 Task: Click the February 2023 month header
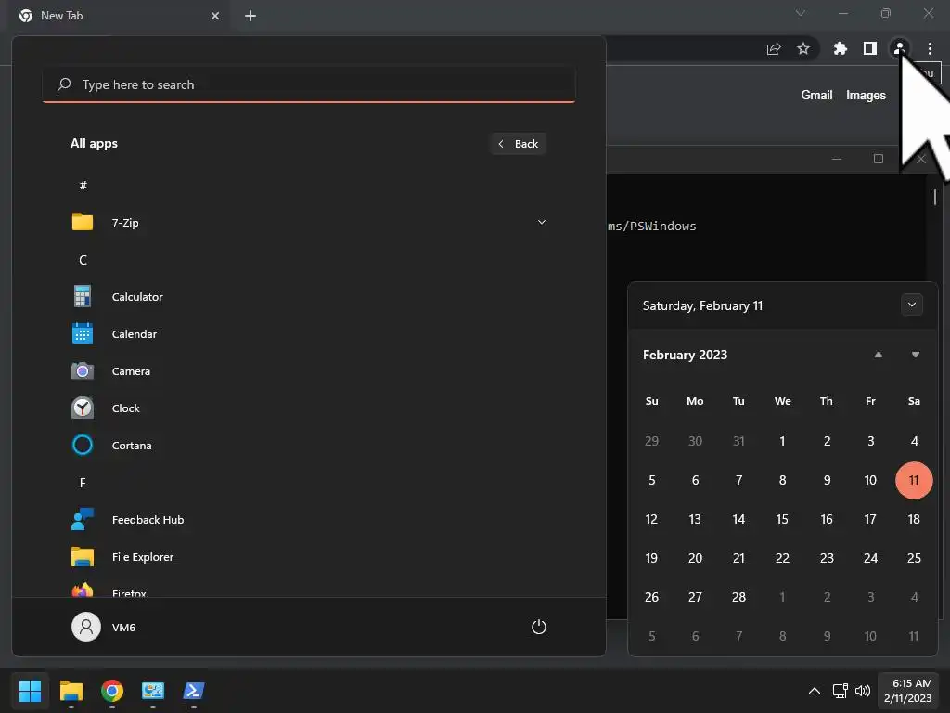(685, 355)
